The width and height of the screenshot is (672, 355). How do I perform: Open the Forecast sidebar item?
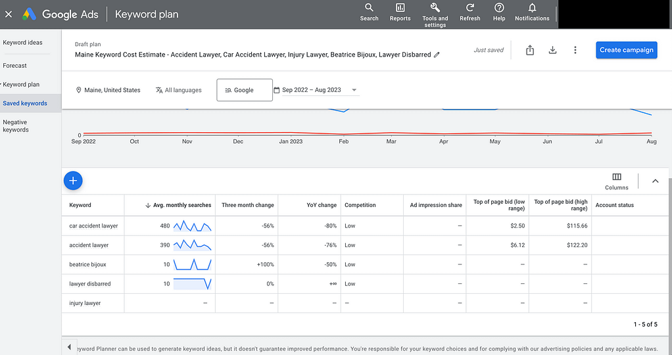point(14,66)
